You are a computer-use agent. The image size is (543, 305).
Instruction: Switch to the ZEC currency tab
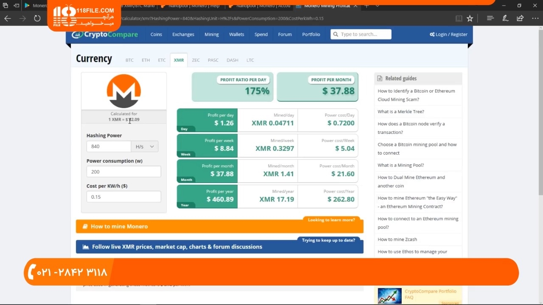(196, 60)
